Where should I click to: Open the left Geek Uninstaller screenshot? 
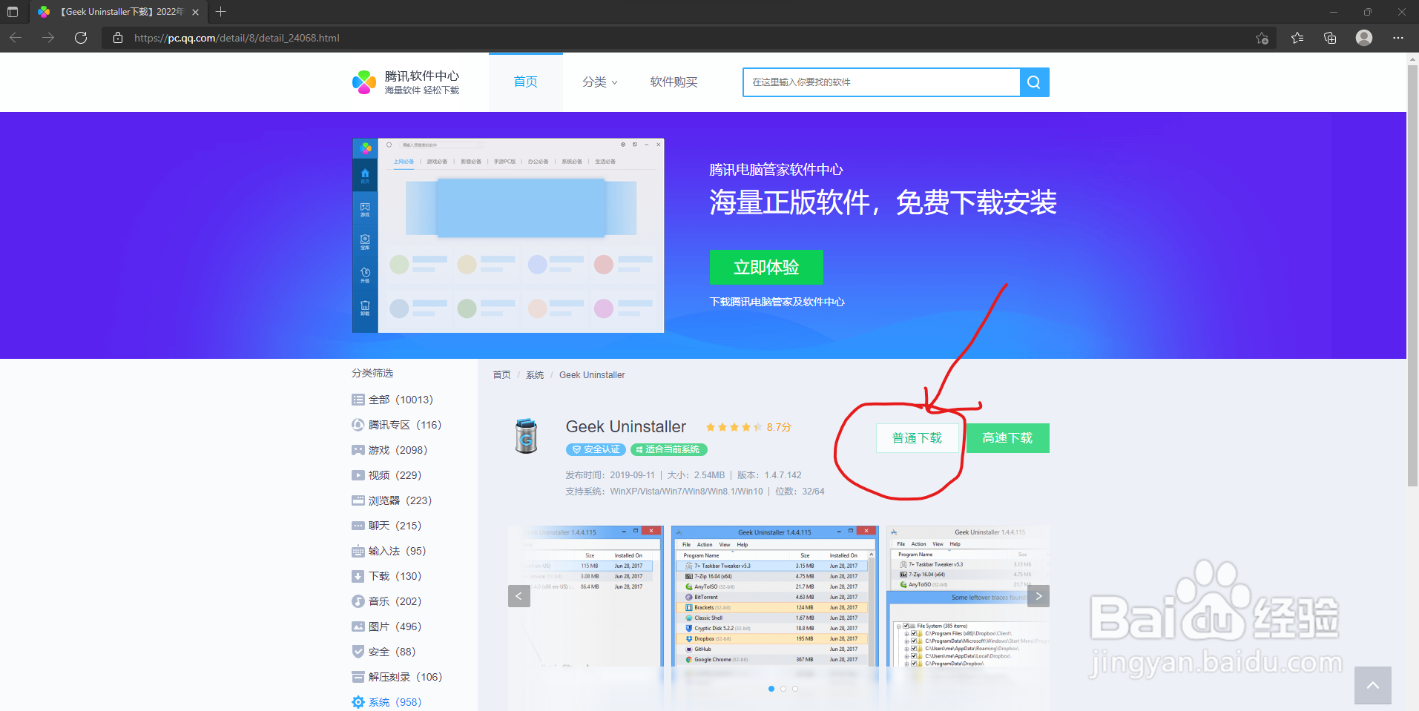586,596
